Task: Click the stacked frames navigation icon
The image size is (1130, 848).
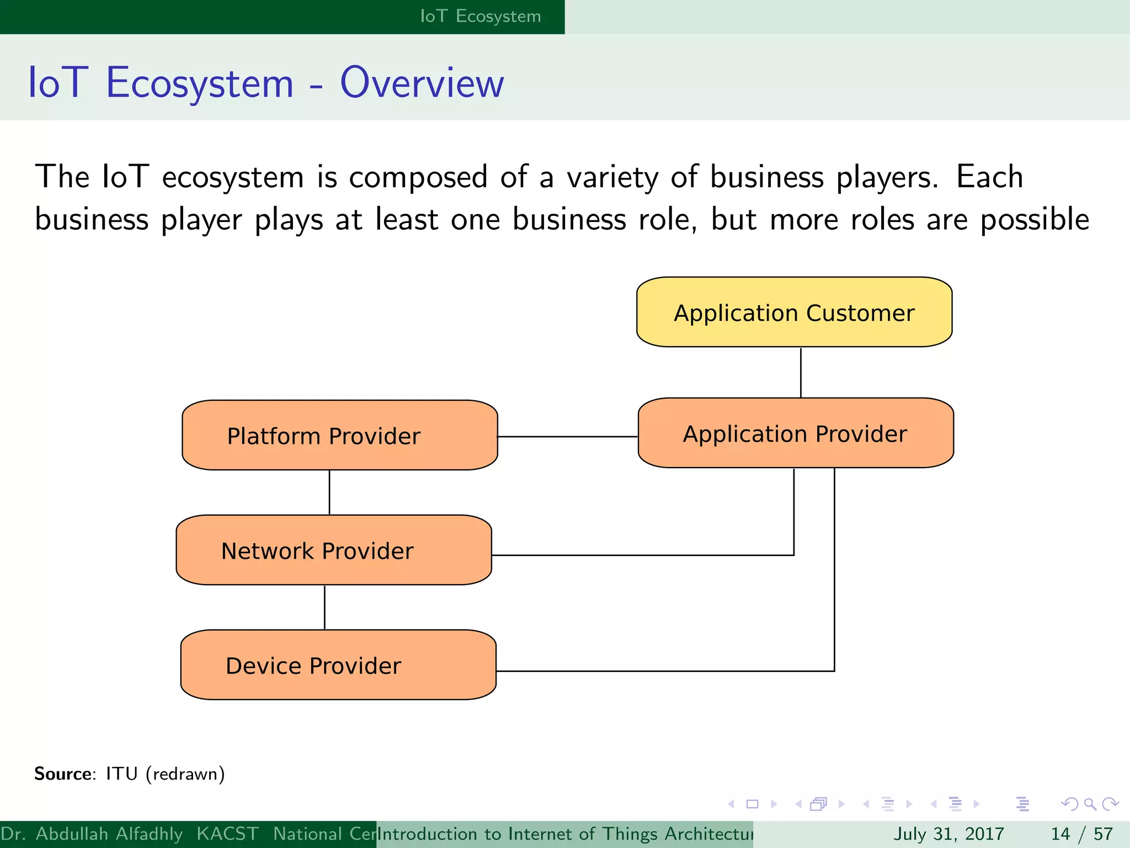Action: coord(819,804)
